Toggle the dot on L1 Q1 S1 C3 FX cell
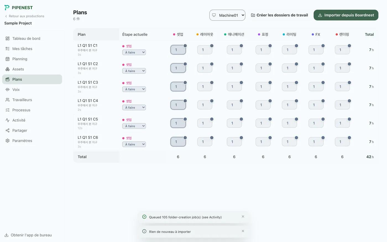The image size is (387, 242). click(x=323, y=83)
